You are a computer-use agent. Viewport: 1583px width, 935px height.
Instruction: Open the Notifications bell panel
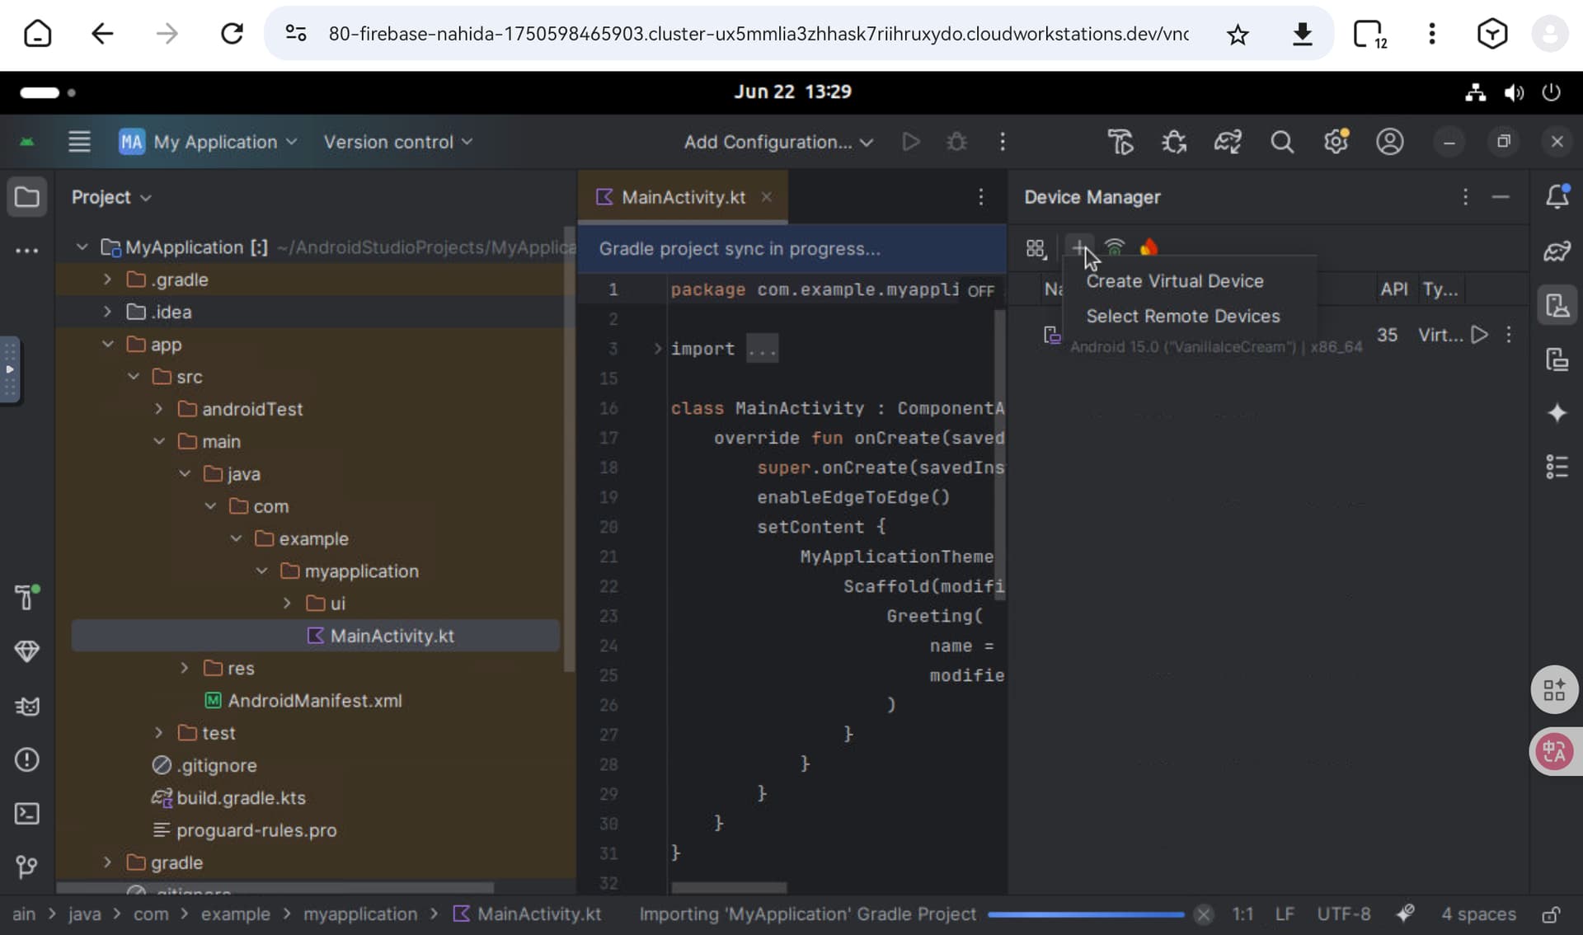1557,197
